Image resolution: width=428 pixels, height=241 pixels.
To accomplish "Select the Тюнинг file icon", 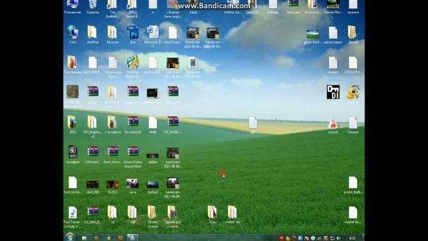I will click(x=353, y=123).
